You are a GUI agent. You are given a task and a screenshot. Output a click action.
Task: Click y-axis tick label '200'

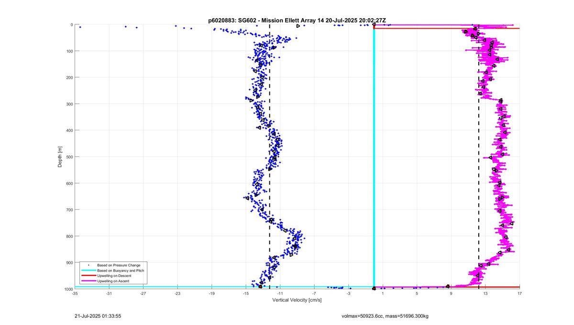coord(69,77)
